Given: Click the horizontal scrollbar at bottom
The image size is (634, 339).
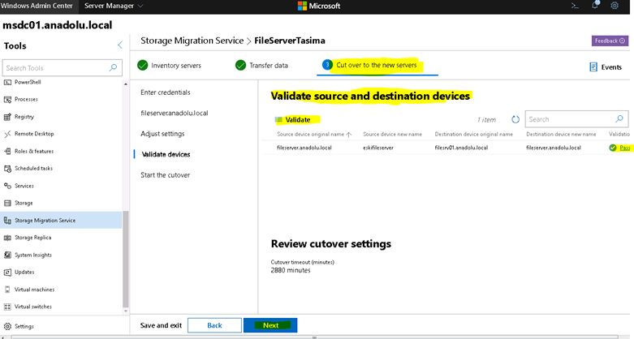Looking at the screenshot, I should [x=314, y=337].
